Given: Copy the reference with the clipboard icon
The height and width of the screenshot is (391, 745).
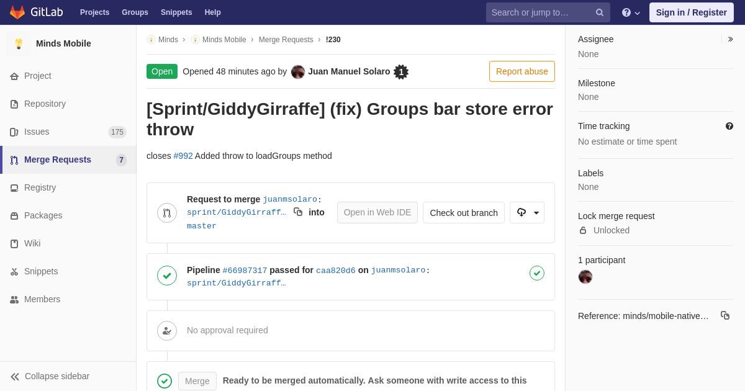Looking at the screenshot, I should point(725,315).
